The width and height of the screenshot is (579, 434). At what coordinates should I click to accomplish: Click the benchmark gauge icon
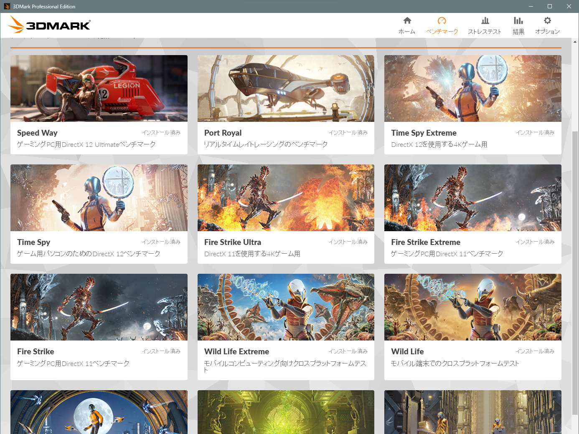tap(442, 20)
